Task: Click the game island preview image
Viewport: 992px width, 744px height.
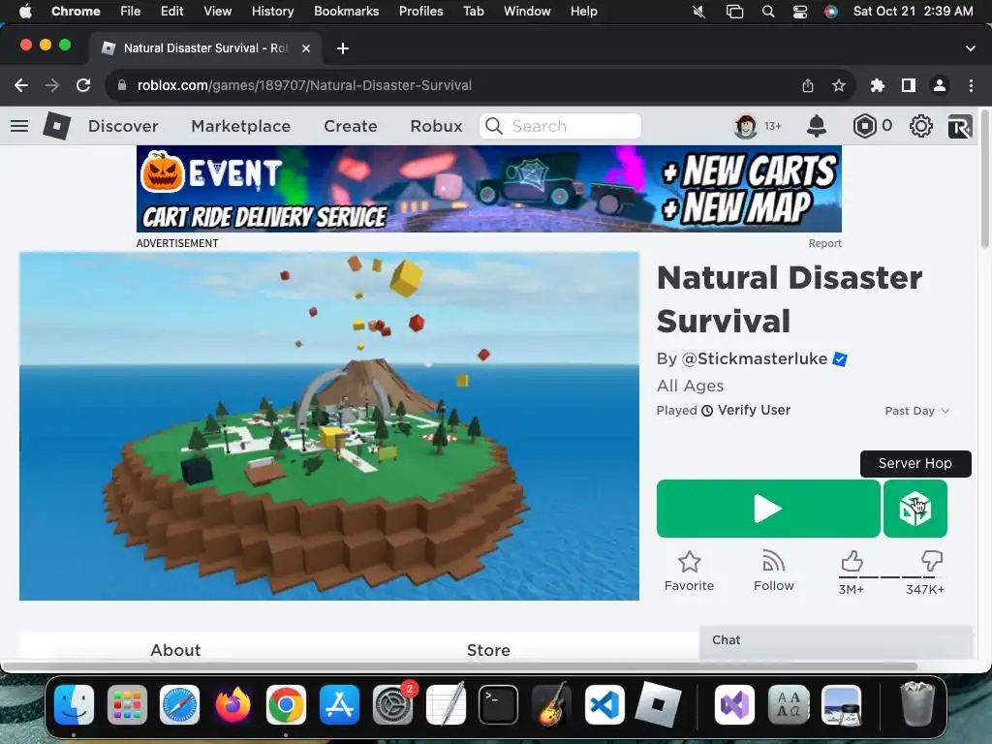Action: [329, 426]
